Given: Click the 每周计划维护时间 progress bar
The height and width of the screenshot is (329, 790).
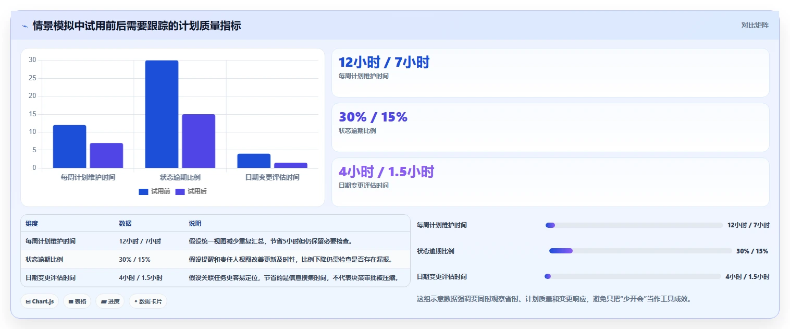Looking at the screenshot, I should click(x=634, y=225).
